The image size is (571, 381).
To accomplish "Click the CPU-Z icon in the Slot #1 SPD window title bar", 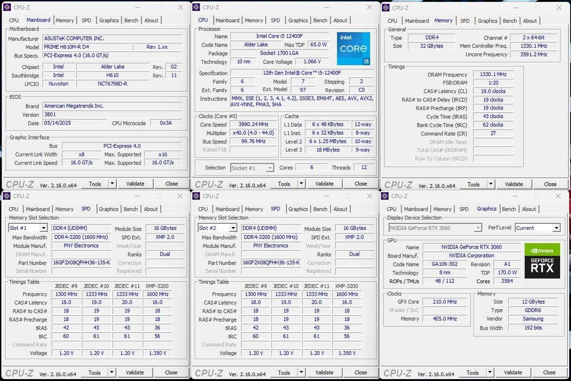I will [x=6, y=196].
